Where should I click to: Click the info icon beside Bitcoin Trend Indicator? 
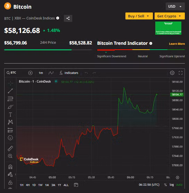click(x=151, y=43)
